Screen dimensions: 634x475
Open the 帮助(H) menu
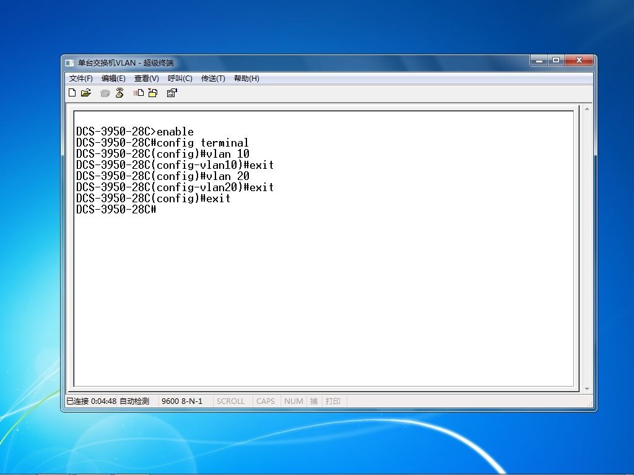pos(246,79)
